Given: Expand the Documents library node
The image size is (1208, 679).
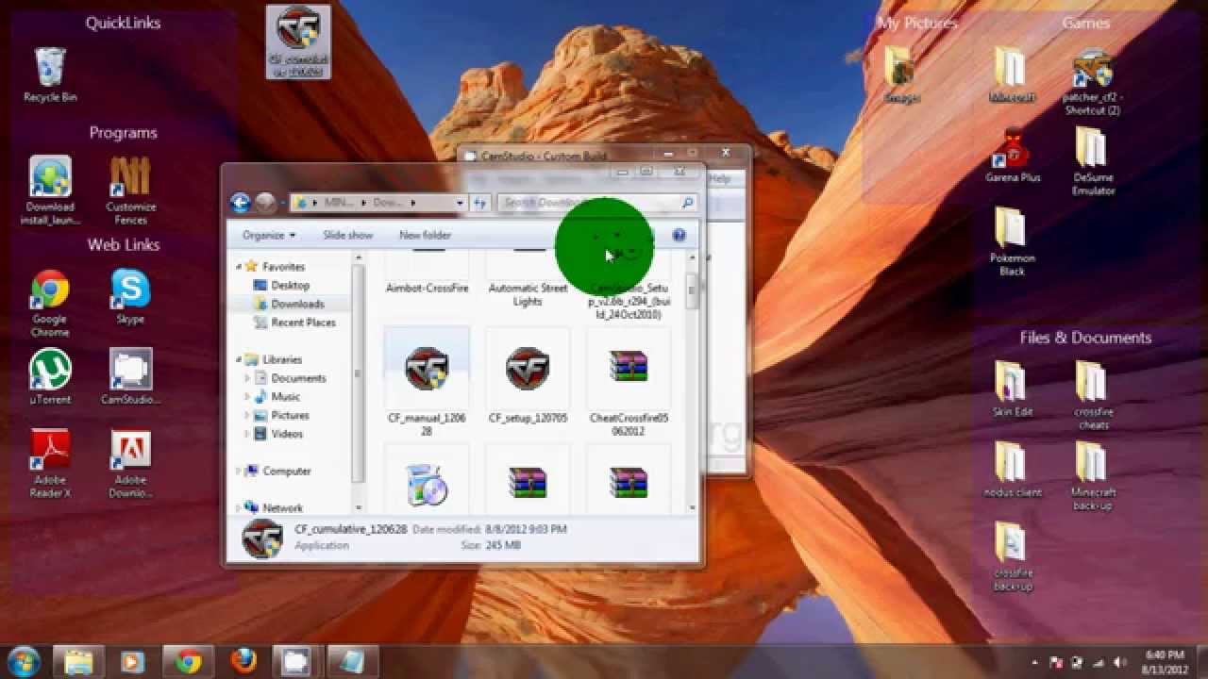Looking at the screenshot, I should (x=248, y=378).
